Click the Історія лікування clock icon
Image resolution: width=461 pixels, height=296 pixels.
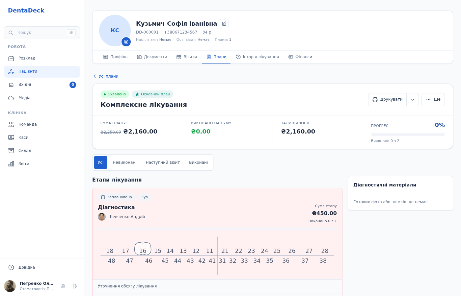pos(238,57)
